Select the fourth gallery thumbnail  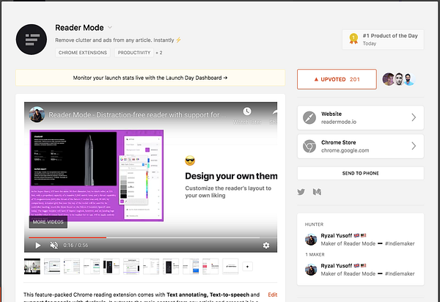92,266
